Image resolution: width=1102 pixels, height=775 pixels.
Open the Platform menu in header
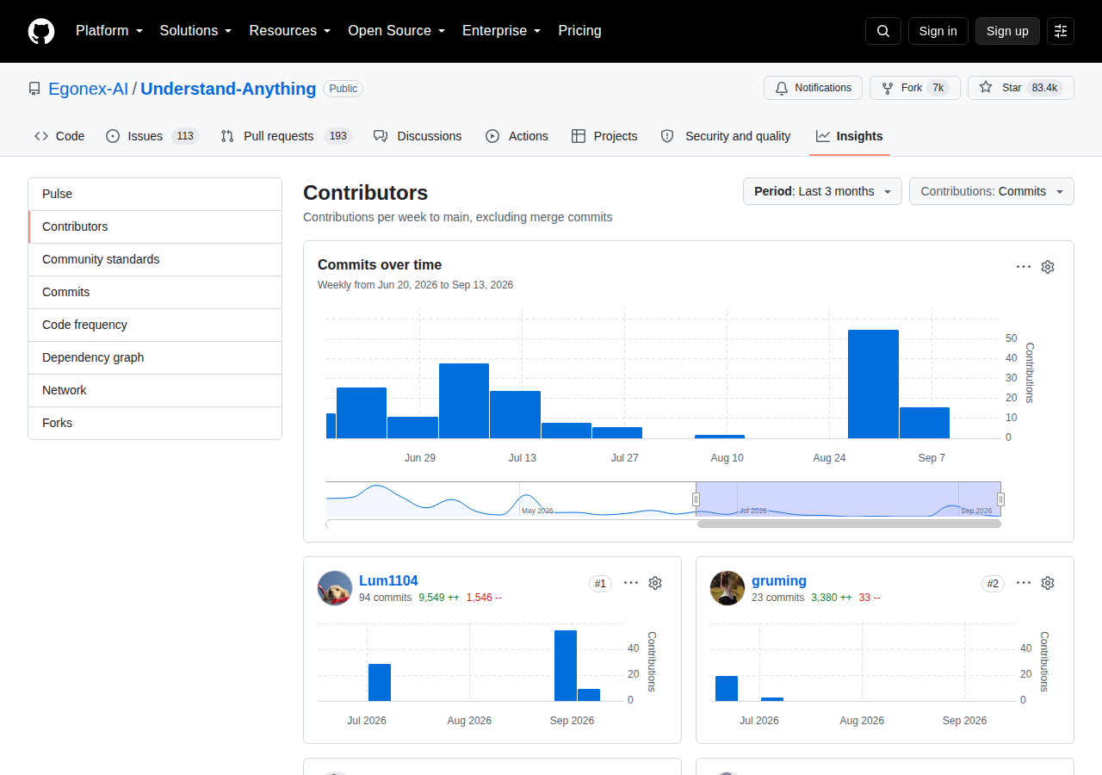click(x=109, y=31)
